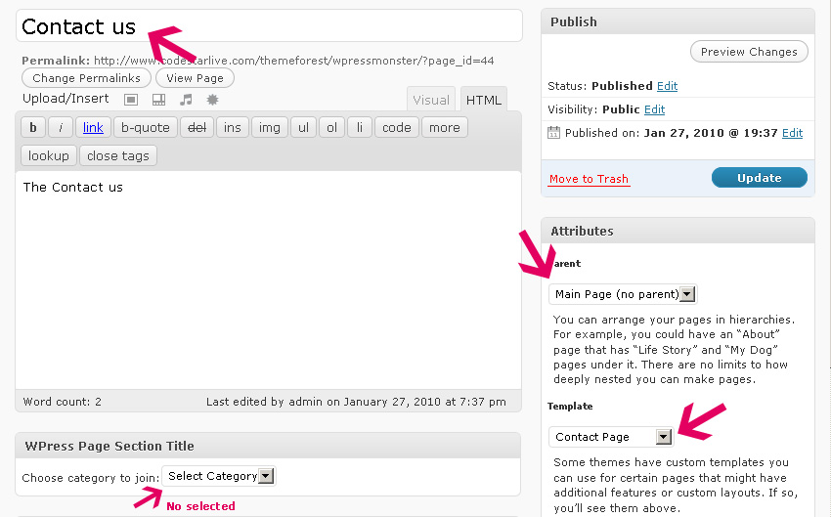
Task: Click the Add Audio music note icon
Action: [186, 100]
